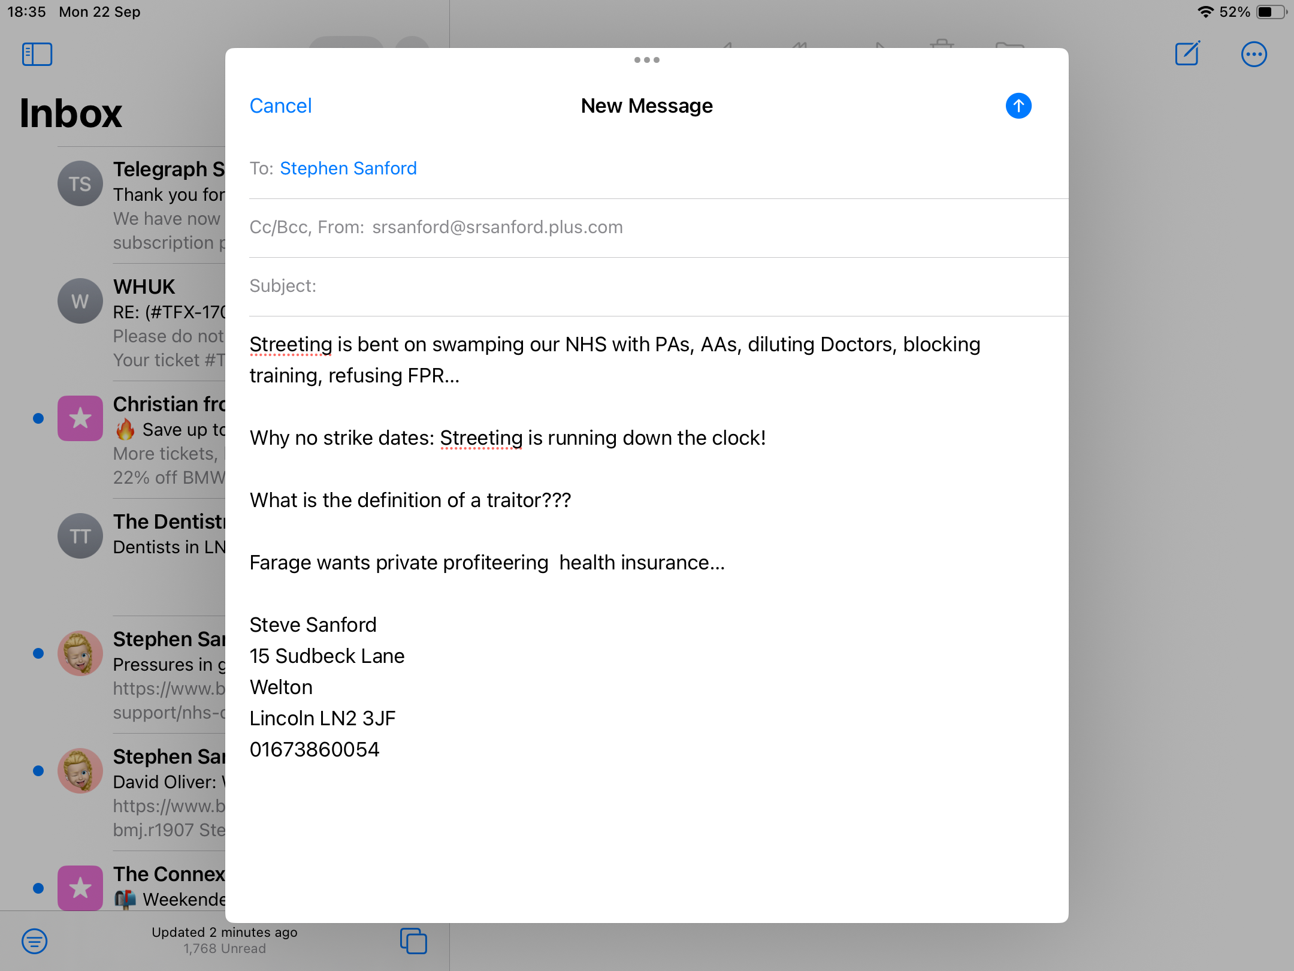Open the more options ellipsis circle icon
This screenshot has height=971, width=1294.
point(1253,55)
